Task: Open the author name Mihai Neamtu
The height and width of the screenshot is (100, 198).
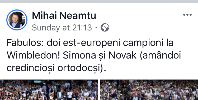Action: click(64, 15)
